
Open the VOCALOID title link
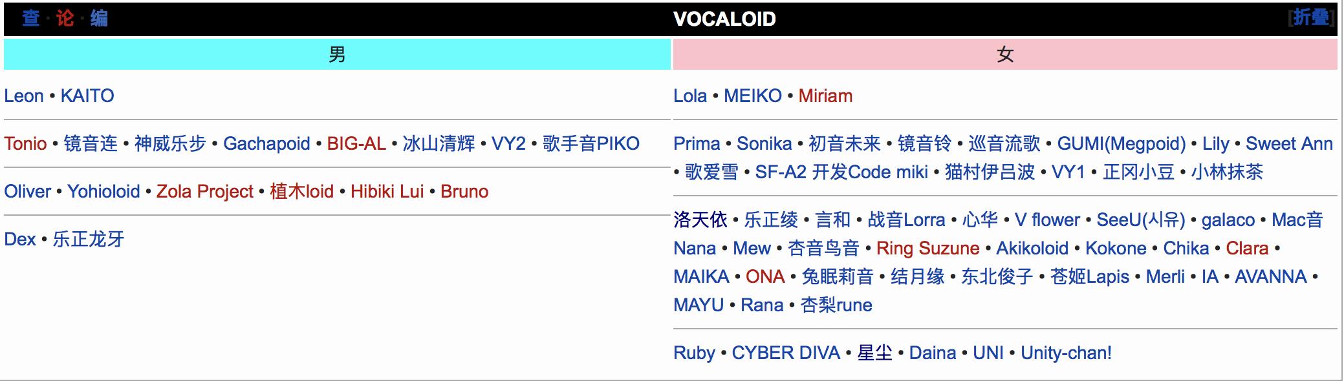724,19
